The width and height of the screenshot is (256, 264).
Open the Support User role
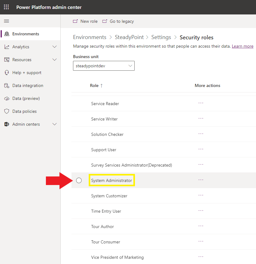104,150
